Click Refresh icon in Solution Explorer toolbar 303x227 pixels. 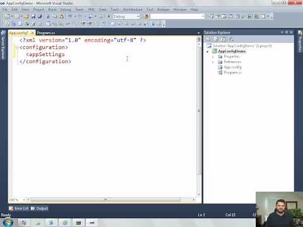coord(223,39)
